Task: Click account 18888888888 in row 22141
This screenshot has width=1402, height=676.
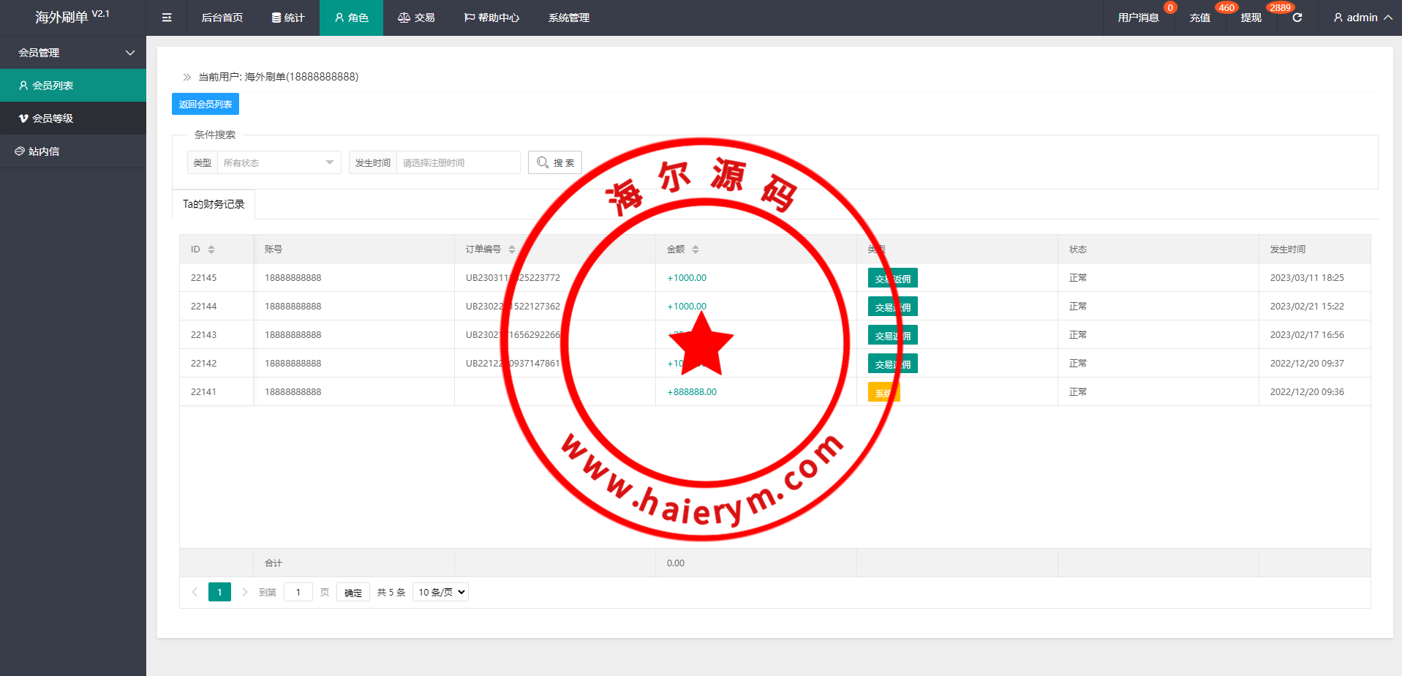Action: coord(293,392)
